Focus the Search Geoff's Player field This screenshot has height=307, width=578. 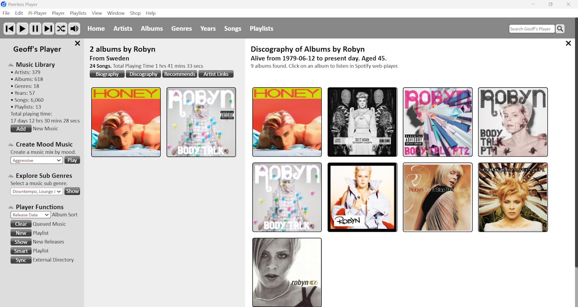(x=532, y=29)
